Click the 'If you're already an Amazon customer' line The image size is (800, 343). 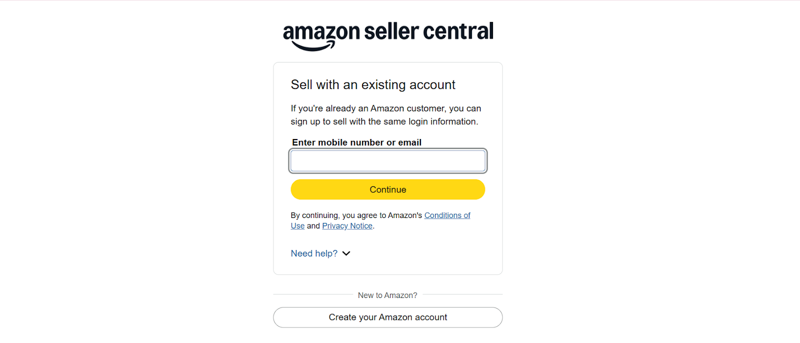[385, 108]
